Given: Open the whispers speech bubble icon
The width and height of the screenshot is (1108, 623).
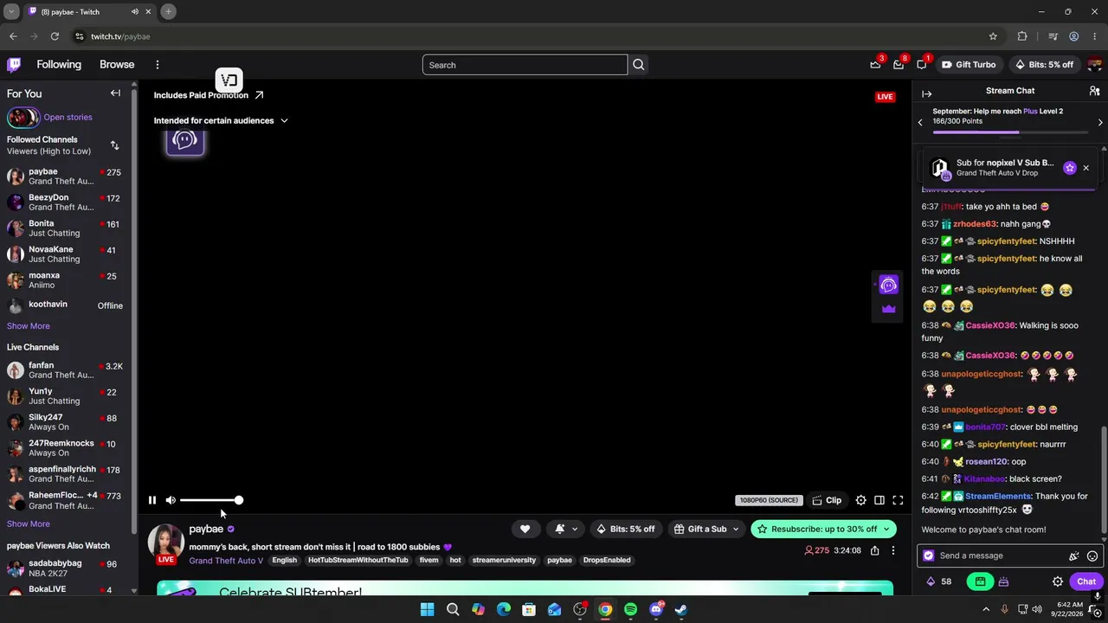Looking at the screenshot, I should pos(922,65).
